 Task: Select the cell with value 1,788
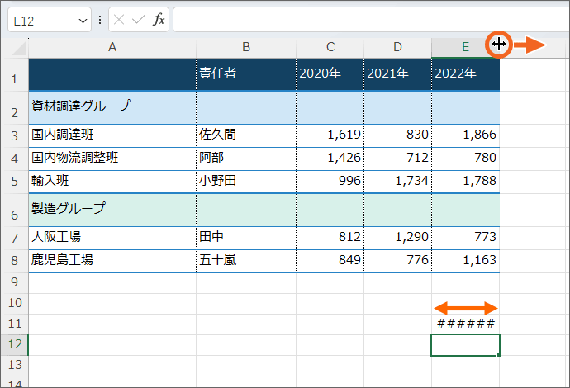click(465, 182)
